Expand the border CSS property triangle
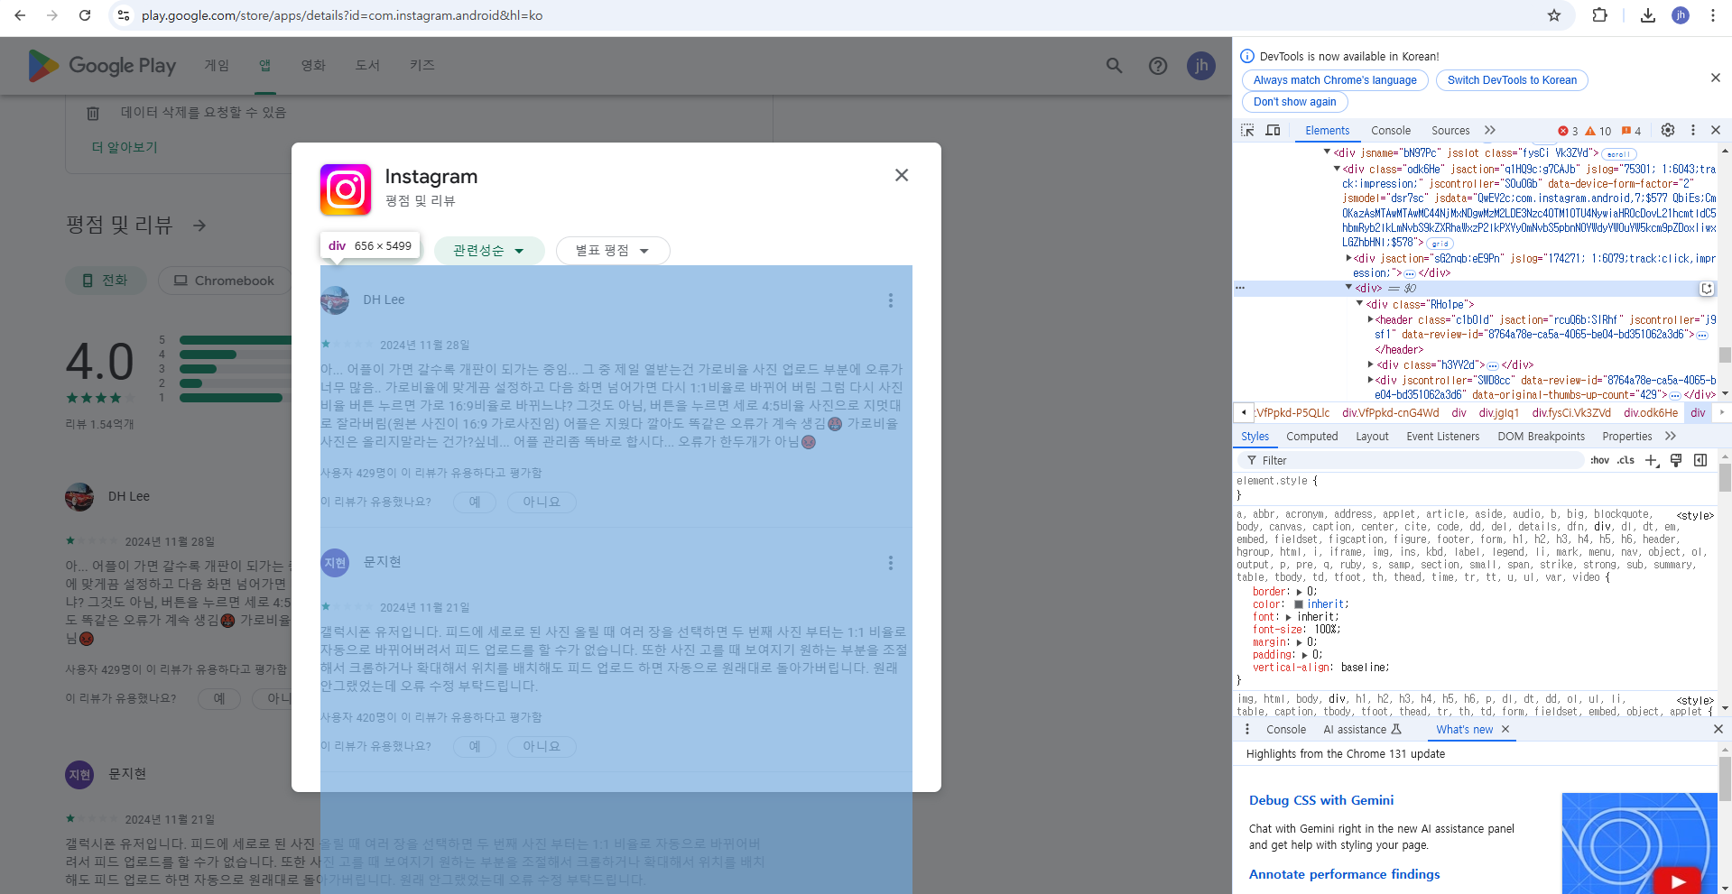The image size is (1732, 894). coord(1300,593)
